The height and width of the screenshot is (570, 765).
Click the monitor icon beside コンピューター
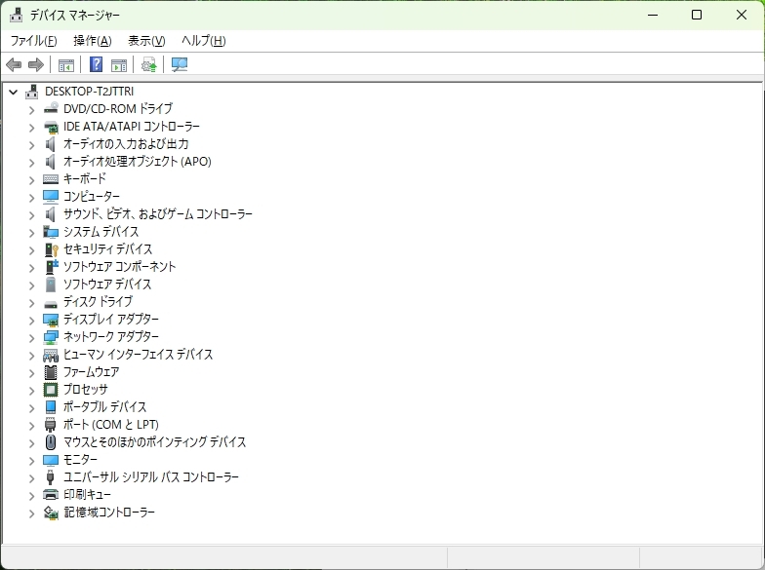click(x=51, y=197)
